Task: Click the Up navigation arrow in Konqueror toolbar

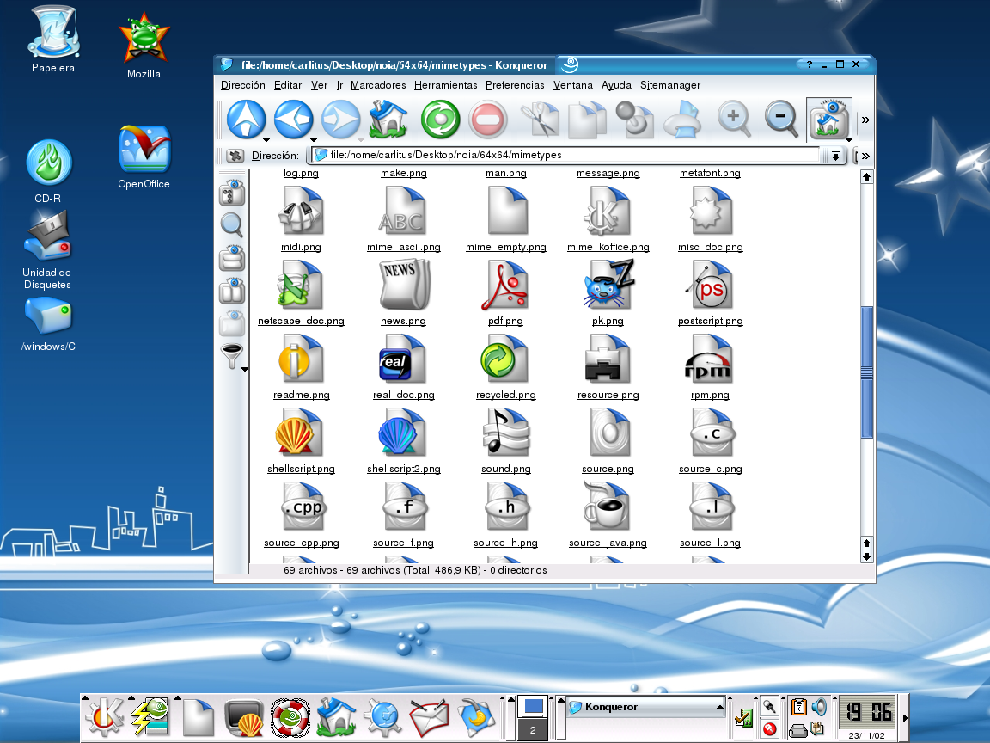Action: tap(246, 119)
